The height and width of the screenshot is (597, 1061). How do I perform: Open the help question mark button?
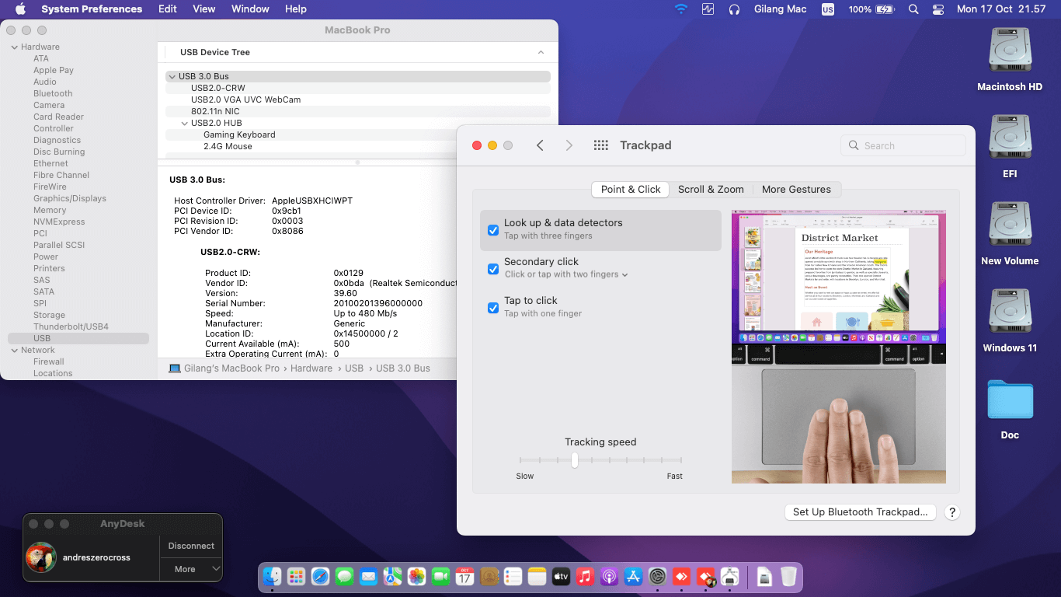point(951,512)
